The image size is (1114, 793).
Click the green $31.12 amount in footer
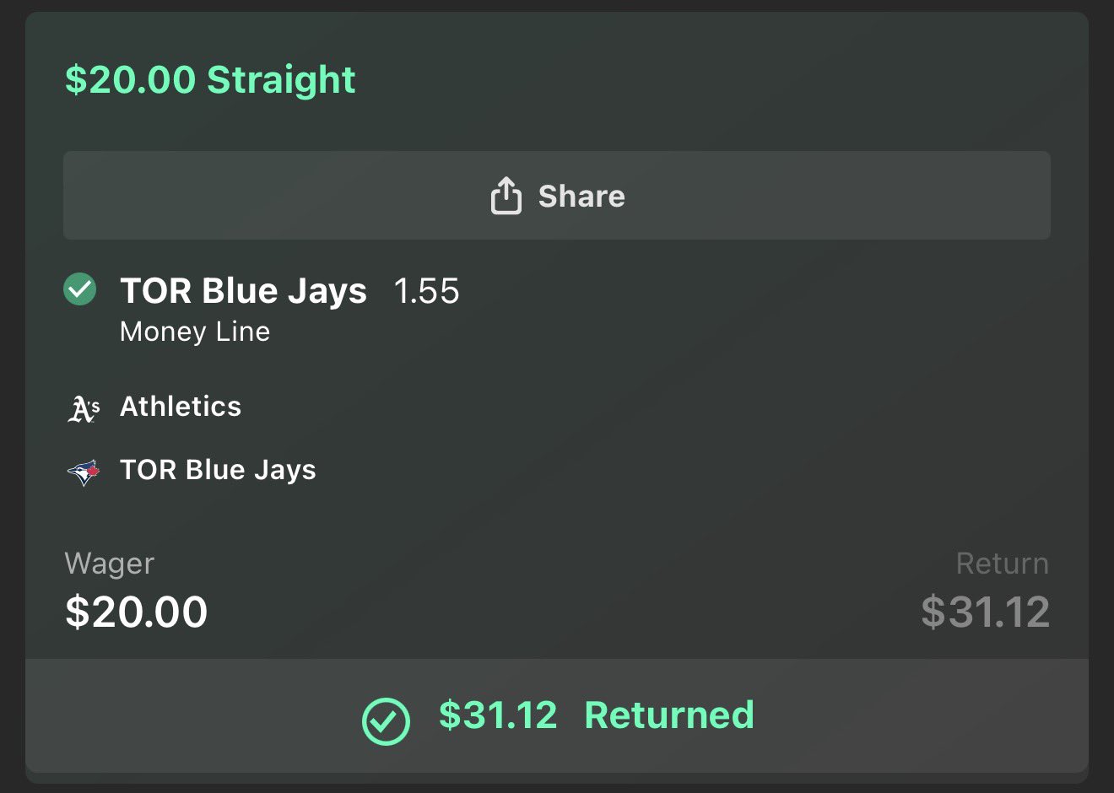tap(498, 715)
